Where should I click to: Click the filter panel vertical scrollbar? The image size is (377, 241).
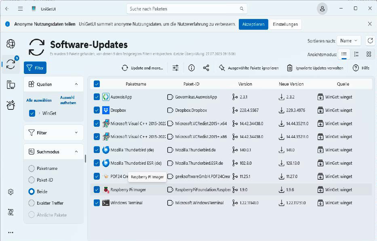point(85,159)
